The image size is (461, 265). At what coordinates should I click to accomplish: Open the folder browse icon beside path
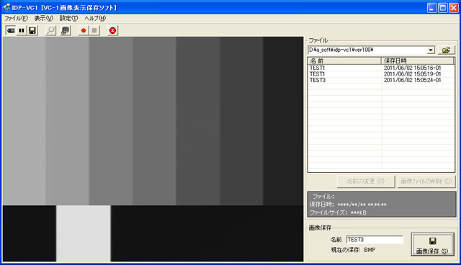[446, 50]
